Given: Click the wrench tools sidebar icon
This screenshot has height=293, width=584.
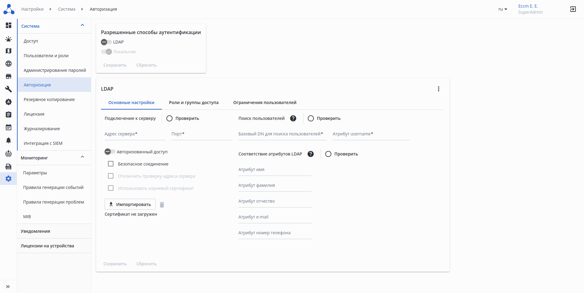Looking at the screenshot, I should pyautogui.click(x=9, y=89).
